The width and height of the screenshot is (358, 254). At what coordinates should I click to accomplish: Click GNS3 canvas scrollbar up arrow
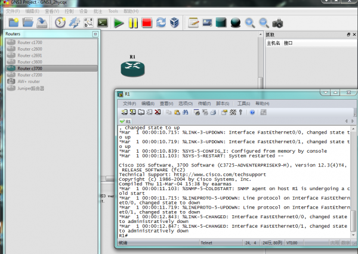click(x=261, y=35)
